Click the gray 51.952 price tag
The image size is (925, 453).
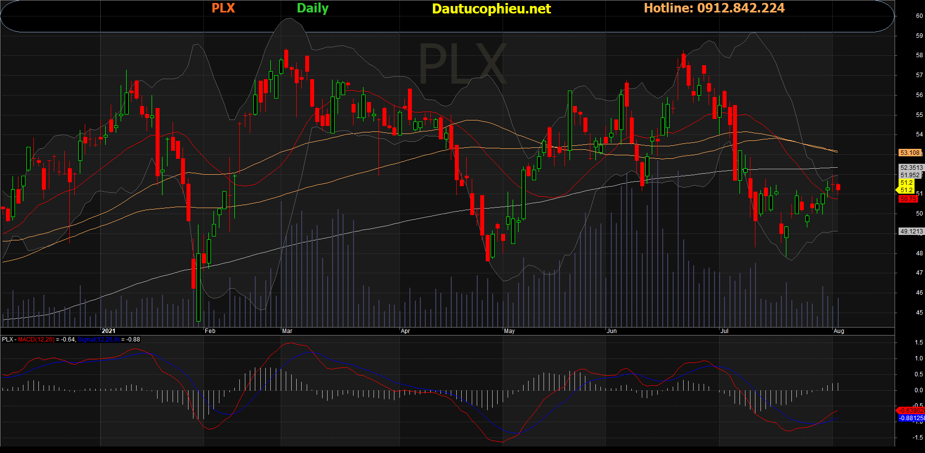(x=910, y=175)
